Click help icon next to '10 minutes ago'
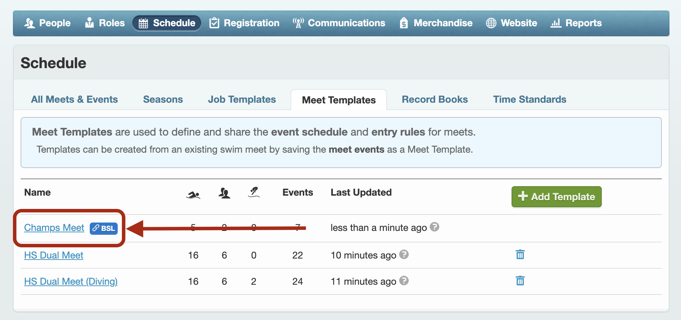This screenshot has height=320, width=681. tap(404, 255)
